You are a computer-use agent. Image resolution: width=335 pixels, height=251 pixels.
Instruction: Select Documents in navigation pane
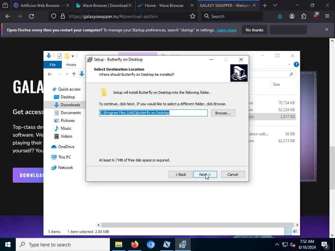[71, 113]
